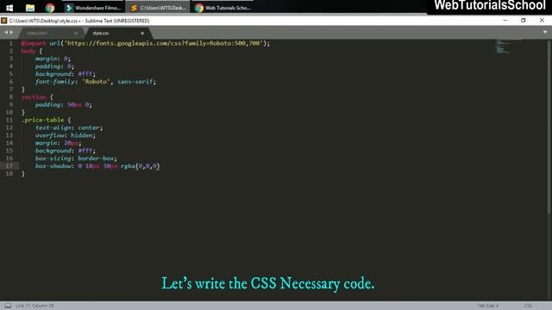
Task: Click the editor vertical scrollbar
Action: point(549,127)
